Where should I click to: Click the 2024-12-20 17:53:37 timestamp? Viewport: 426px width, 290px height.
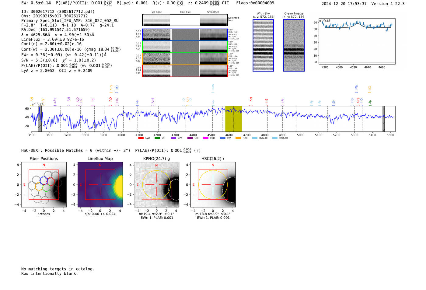coord(344,4)
